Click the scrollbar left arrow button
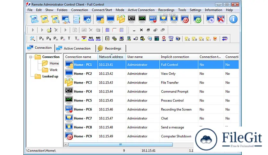 click(66, 144)
